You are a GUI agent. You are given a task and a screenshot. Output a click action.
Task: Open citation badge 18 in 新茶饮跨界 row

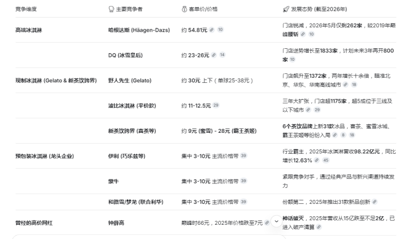point(352,135)
